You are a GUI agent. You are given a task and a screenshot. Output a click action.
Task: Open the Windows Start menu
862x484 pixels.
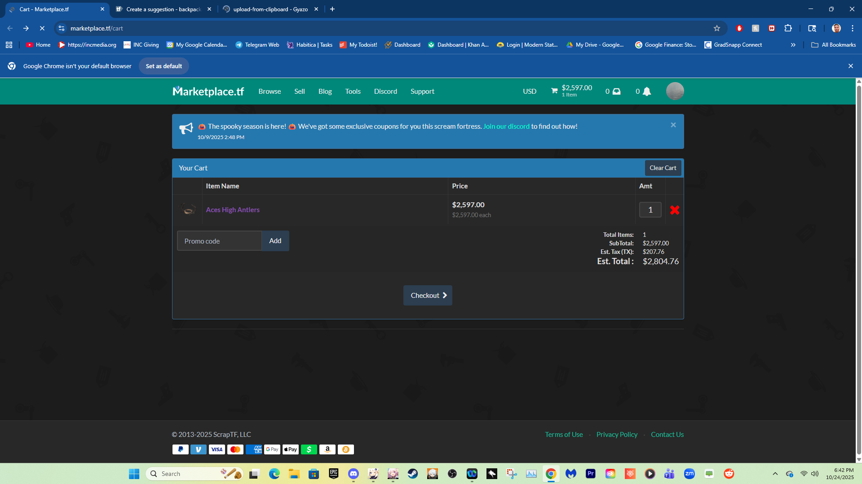[x=134, y=474]
